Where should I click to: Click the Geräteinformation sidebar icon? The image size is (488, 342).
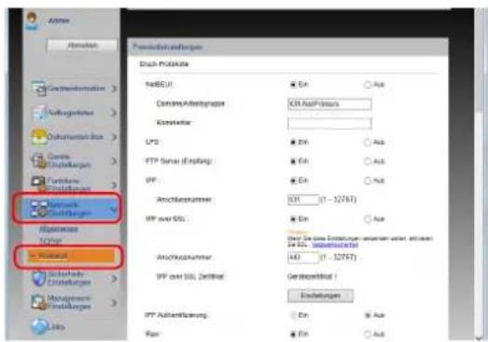[38, 89]
